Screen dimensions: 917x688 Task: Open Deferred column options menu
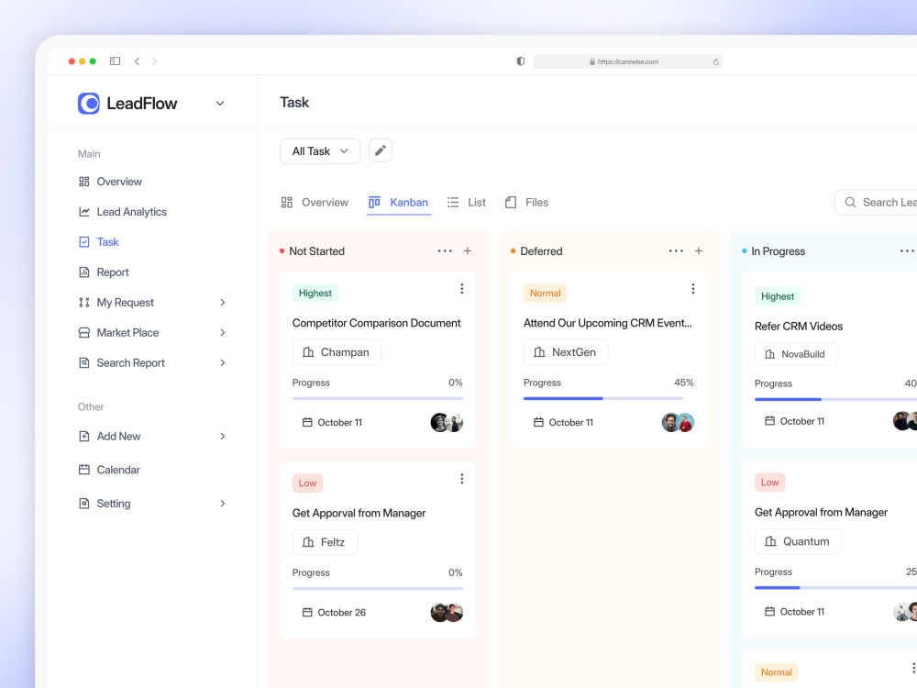point(676,251)
